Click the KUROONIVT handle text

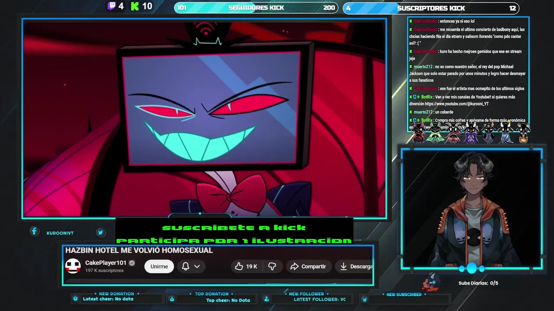click(x=60, y=233)
